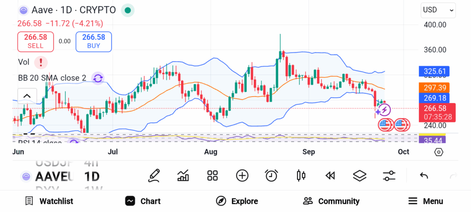Viewport: 471px width, 212px height.
Task: Collapse the indicator legend chevron
Action: click(27, 96)
